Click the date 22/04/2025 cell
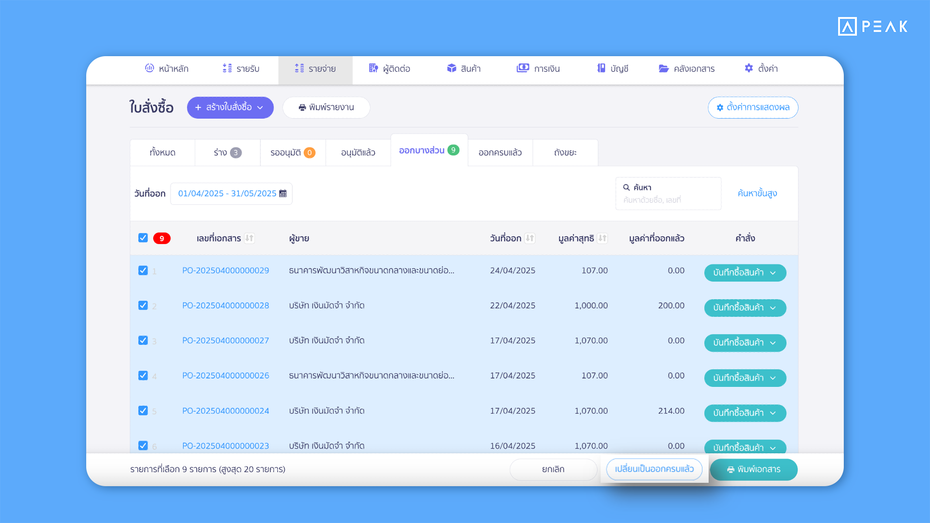This screenshot has width=930, height=523. coord(512,306)
